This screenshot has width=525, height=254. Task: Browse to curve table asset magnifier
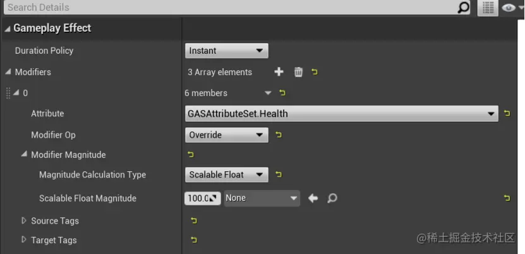pyautogui.click(x=332, y=198)
